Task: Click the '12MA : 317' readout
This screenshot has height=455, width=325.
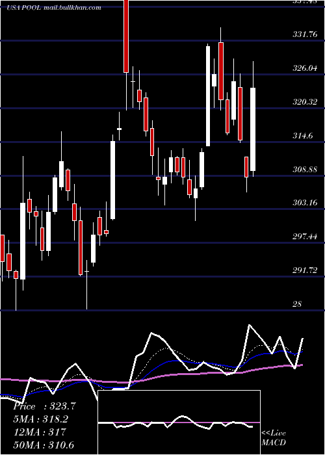Action: click(40, 432)
